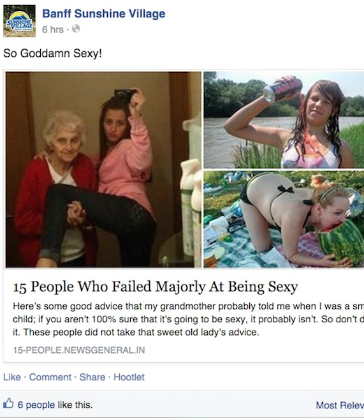Screen dimensions: 364x418
Task: Click the 15-PEOPLE.NEWSGENERAL.IN source domain
Action: pyautogui.click(x=79, y=350)
